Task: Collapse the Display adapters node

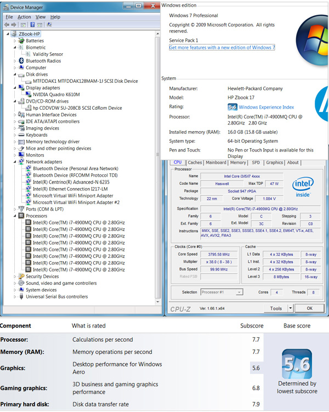Action: click(15, 88)
